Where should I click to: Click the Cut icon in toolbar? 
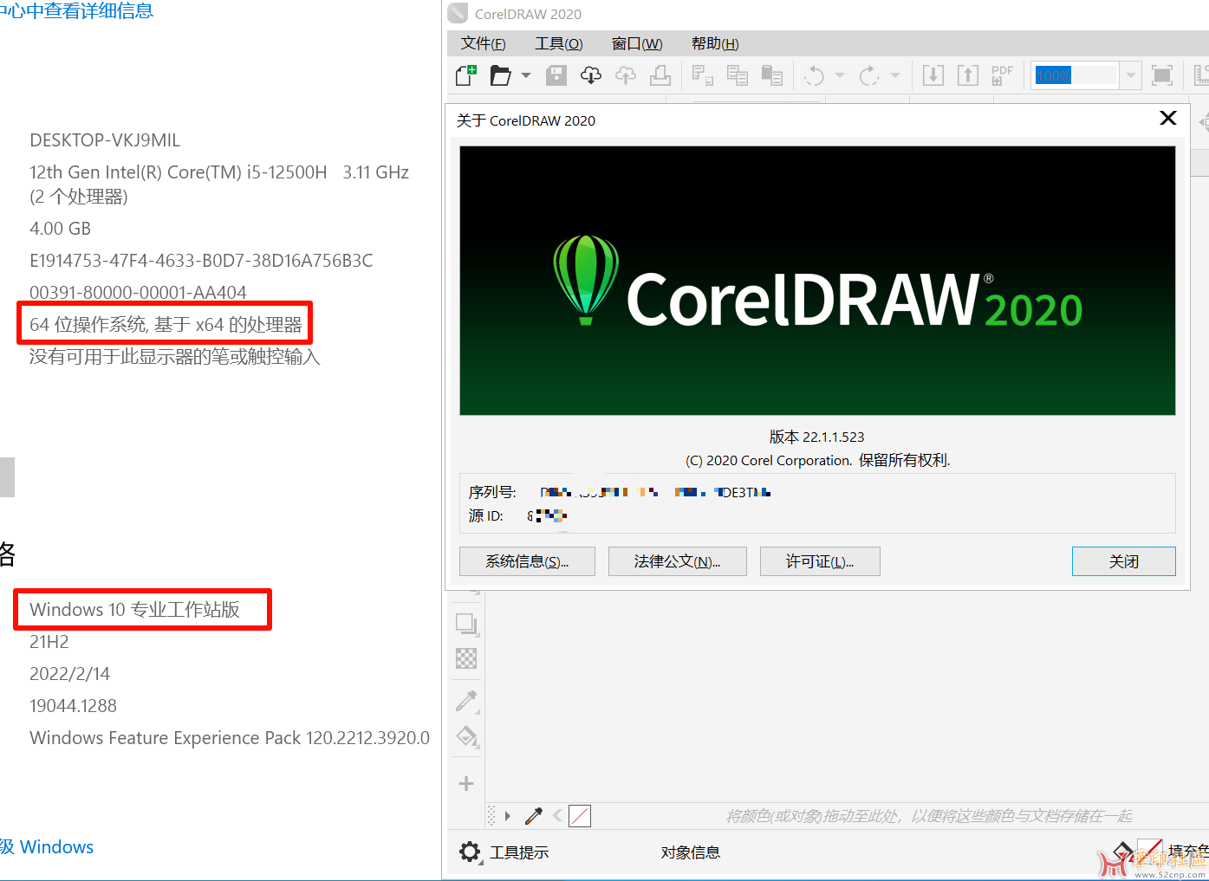[703, 75]
